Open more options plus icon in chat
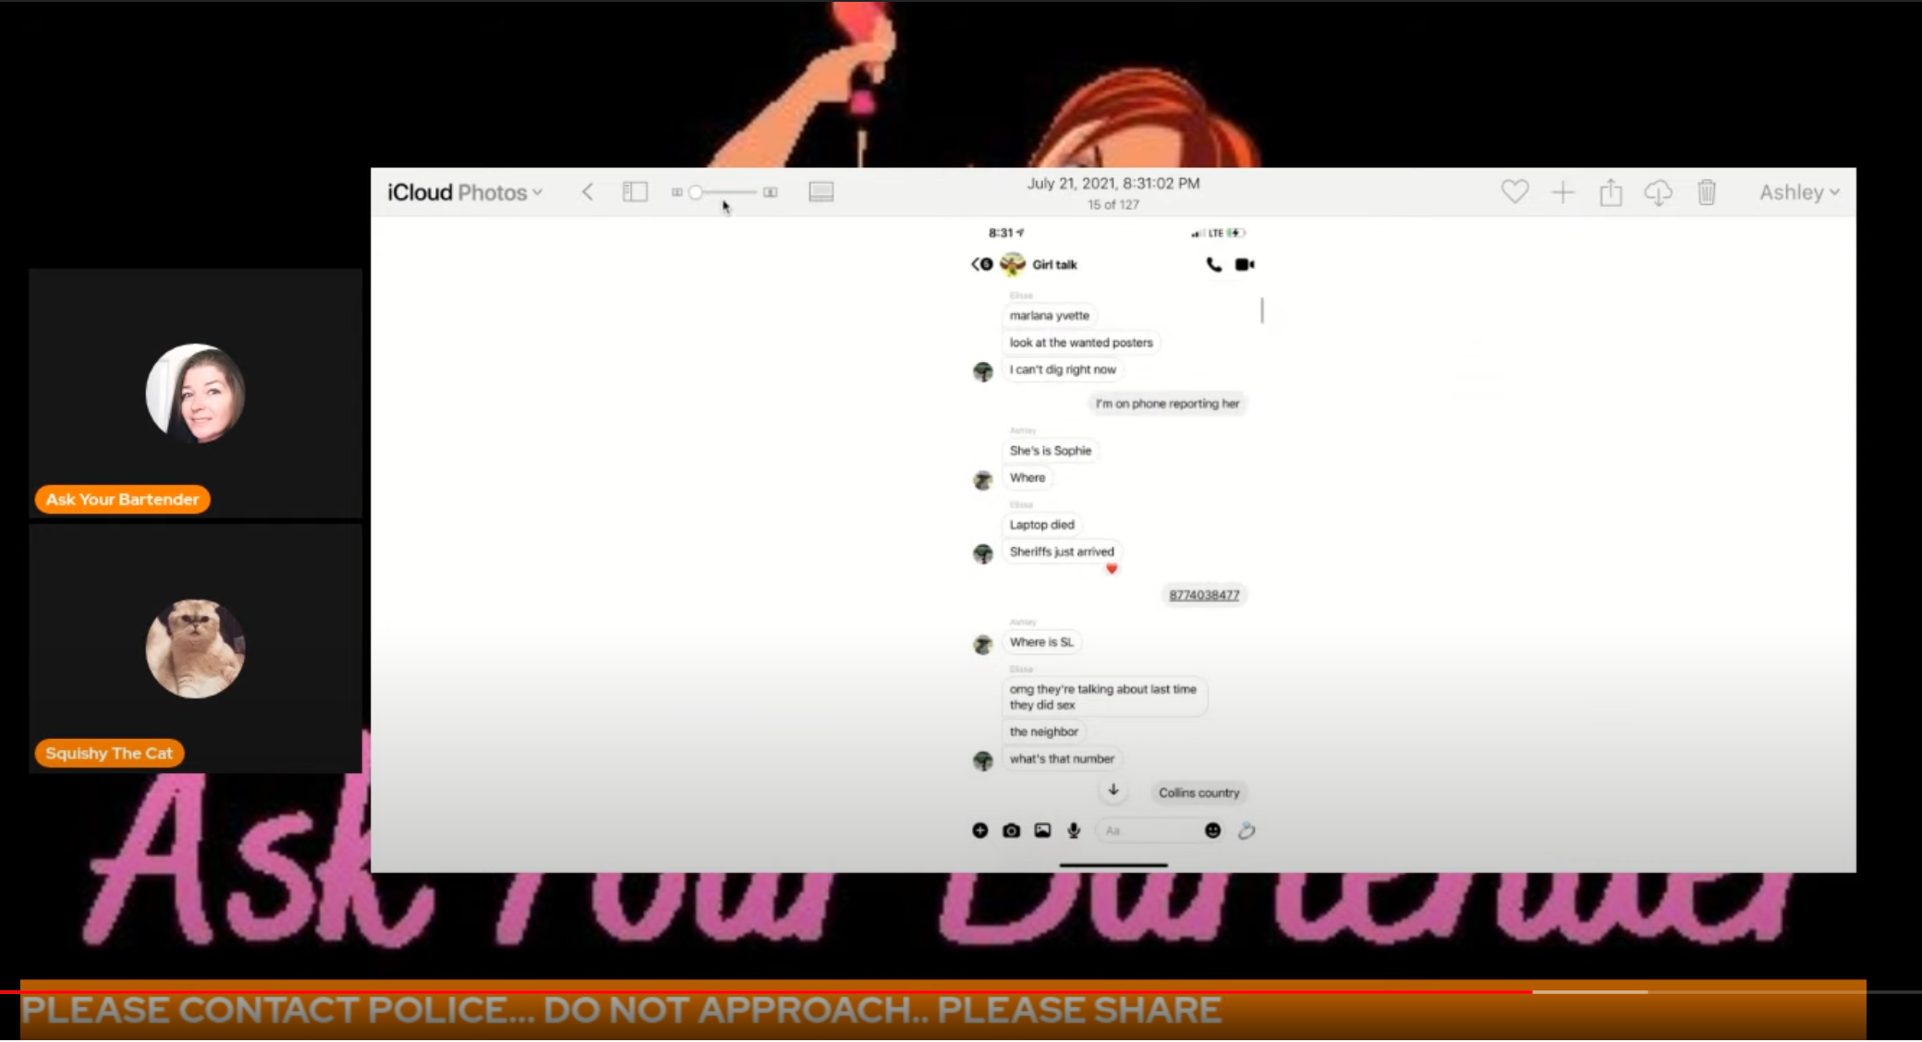Image resolution: width=1922 pixels, height=1042 pixels. pyautogui.click(x=980, y=830)
